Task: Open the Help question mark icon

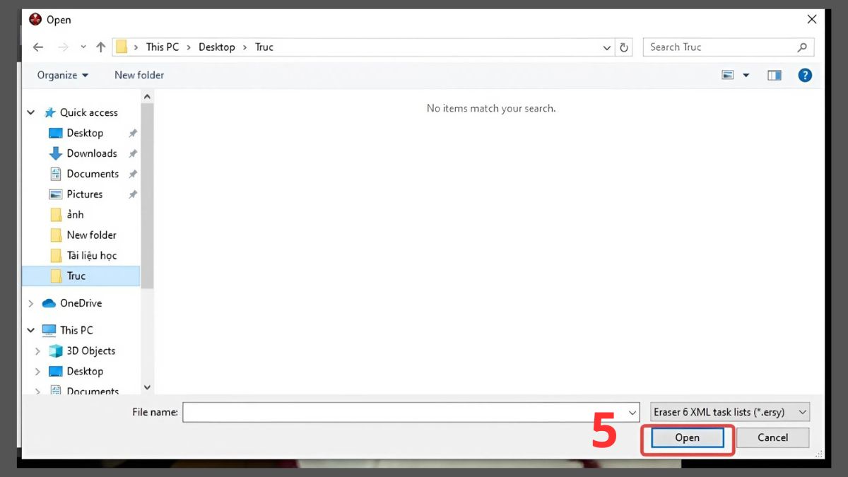Action: tap(804, 75)
